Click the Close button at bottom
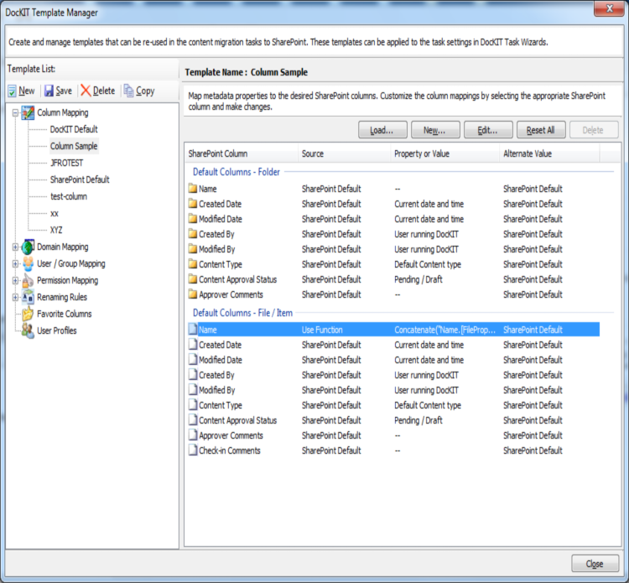The width and height of the screenshot is (629, 583). 595,564
